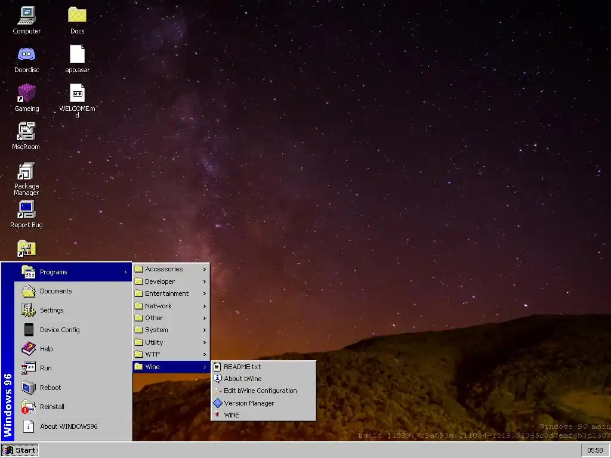The image size is (611, 458).
Task: Click the Run icon in Start menu
Action: (x=29, y=367)
